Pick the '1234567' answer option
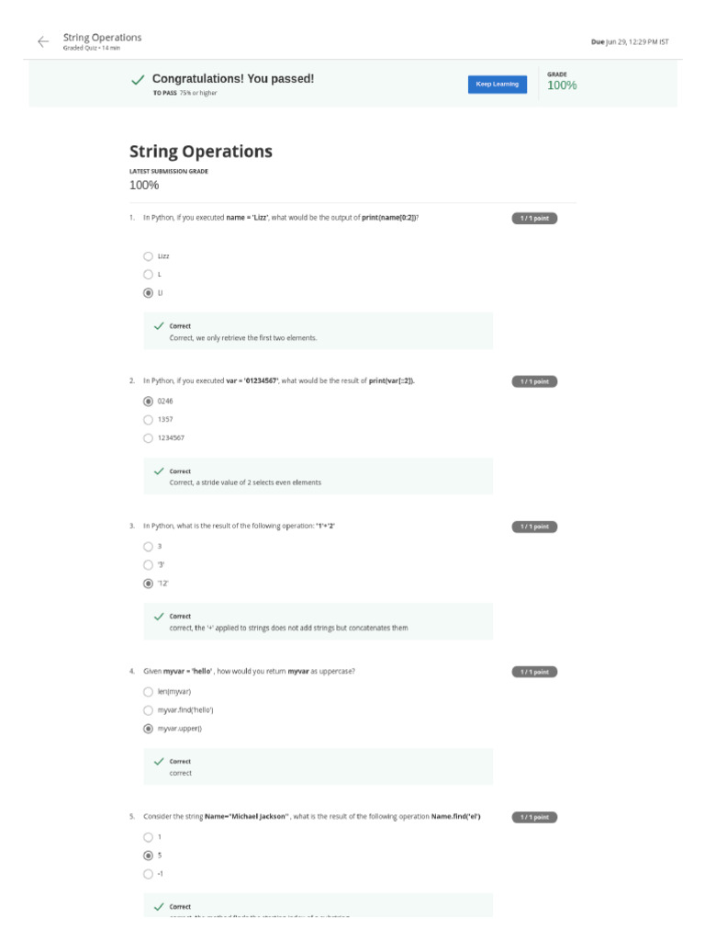The width and height of the screenshot is (705, 941). click(148, 438)
